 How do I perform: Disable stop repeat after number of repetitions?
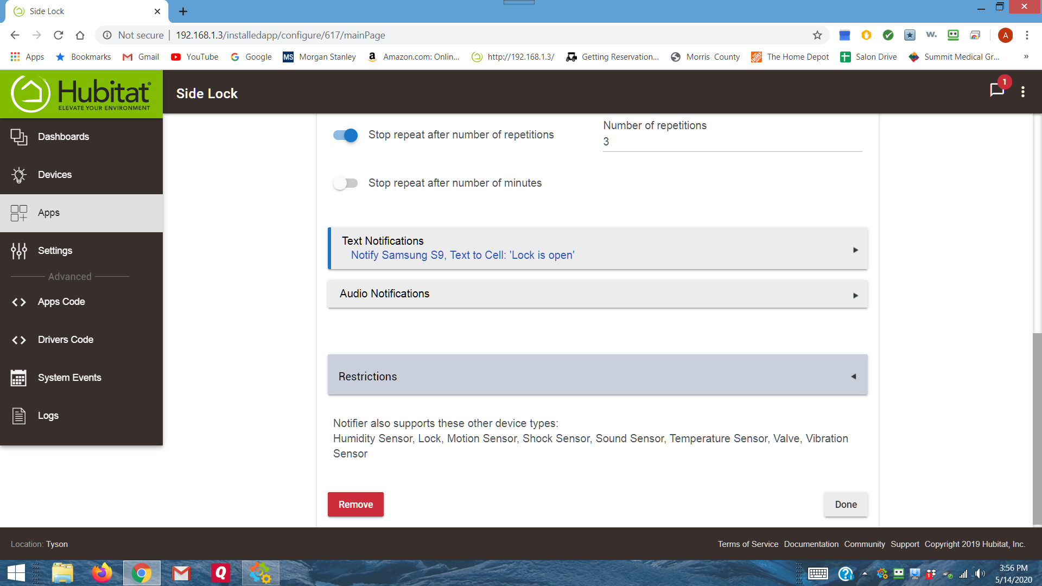[345, 135]
